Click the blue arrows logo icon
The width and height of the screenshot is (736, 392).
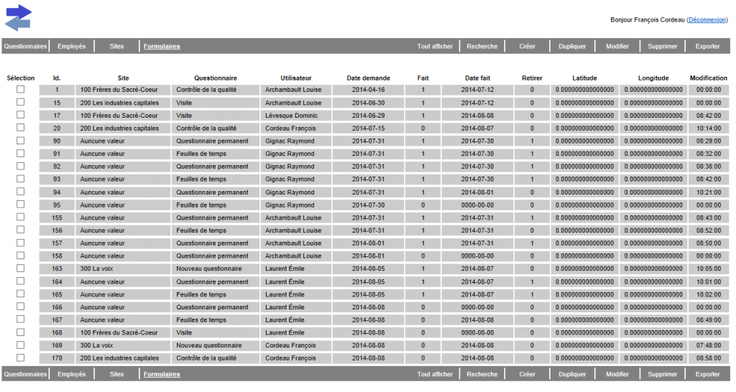[19, 18]
